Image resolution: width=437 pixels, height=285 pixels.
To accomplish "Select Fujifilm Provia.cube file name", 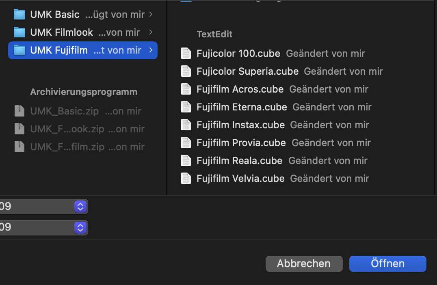I will coord(241,142).
